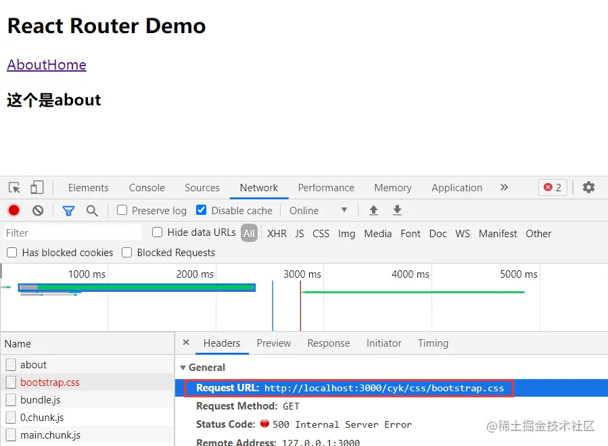The height and width of the screenshot is (446, 608).
Task: Filter requests by WS
Action: [x=462, y=234]
